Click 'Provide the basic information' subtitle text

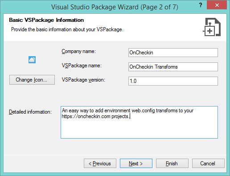[x=67, y=29]
